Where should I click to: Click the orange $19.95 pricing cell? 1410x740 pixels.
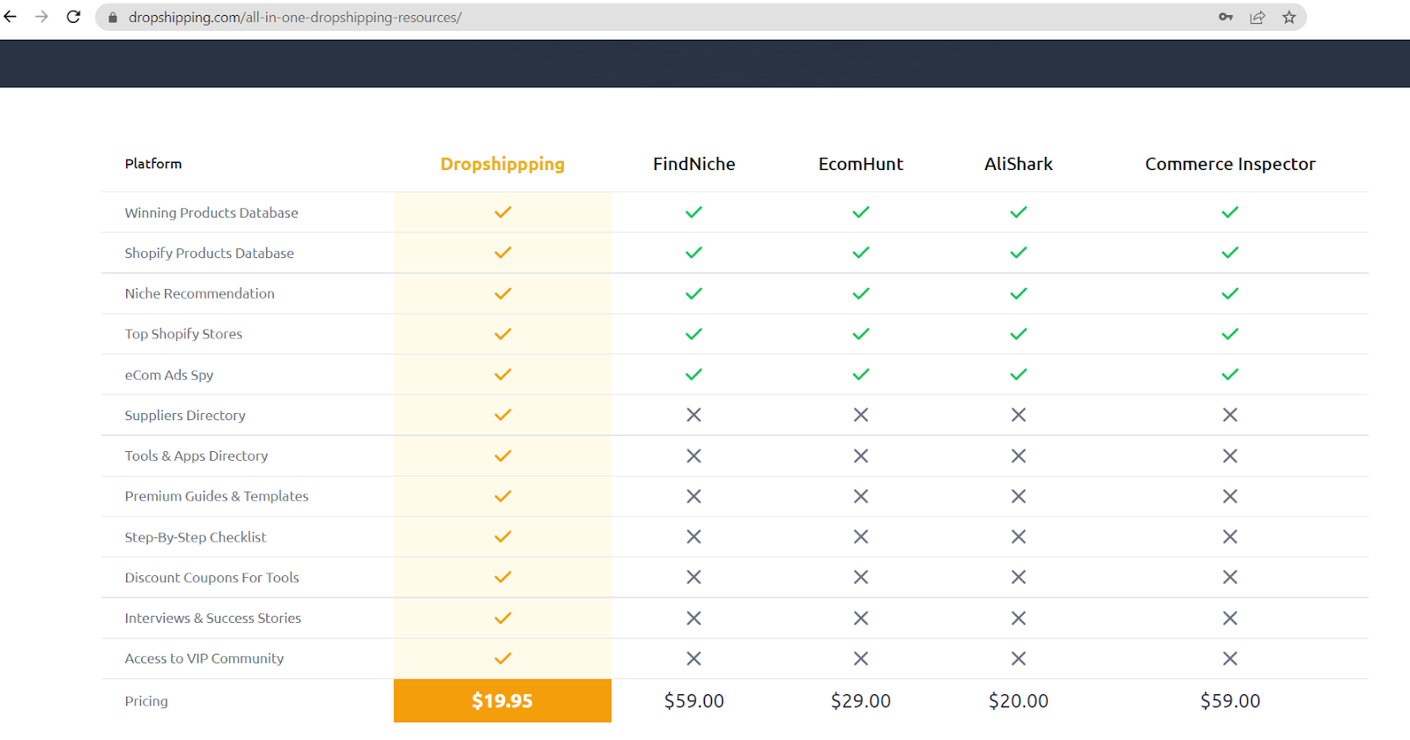[x=502, y=700]
